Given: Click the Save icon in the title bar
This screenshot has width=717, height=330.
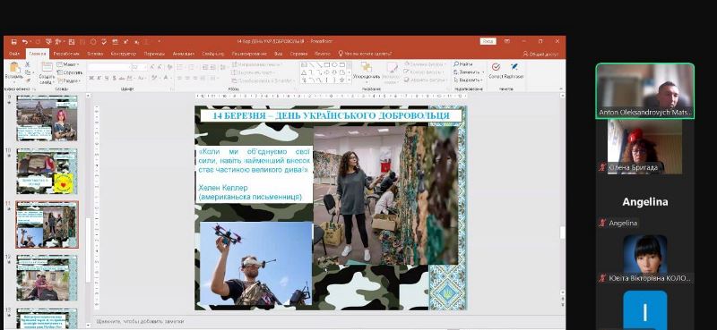Looking at the screenshot, I should (13, 41).
